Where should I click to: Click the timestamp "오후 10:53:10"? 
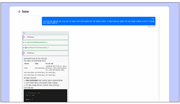point(151,27)
